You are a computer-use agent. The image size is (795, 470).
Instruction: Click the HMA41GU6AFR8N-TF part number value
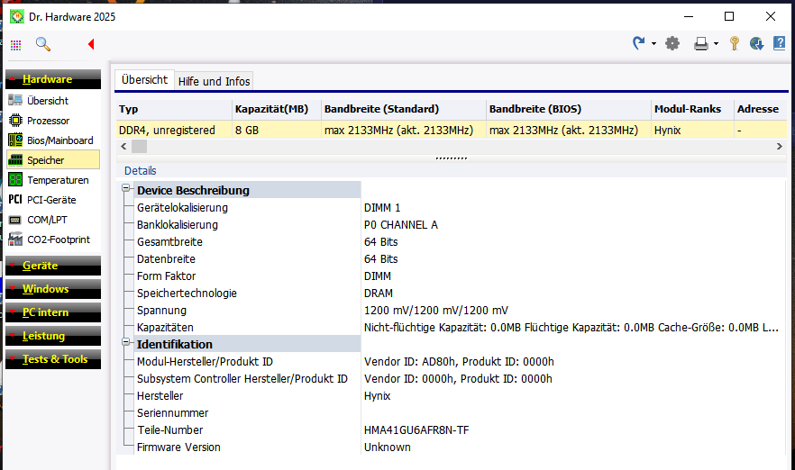416,430
